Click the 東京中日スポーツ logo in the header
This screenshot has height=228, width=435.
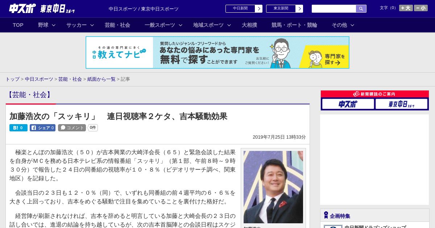coord(58,9)
